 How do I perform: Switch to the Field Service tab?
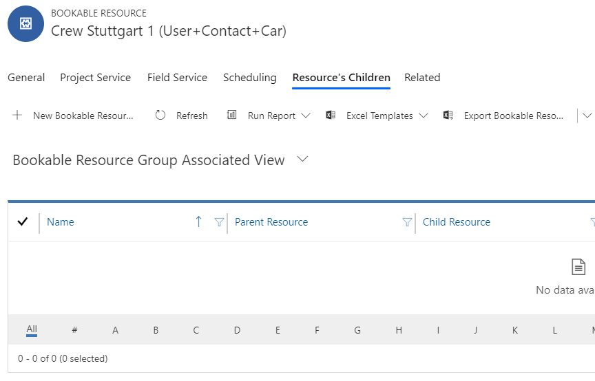pos(177,77)
